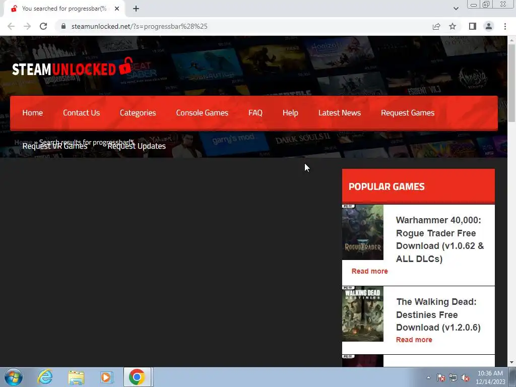Open Windows Media Player taskbar icon

pos(106,377)
